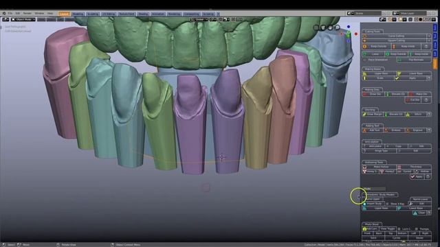Open the Window menu
The image size is (440, 247).
(x=39, y=13)
